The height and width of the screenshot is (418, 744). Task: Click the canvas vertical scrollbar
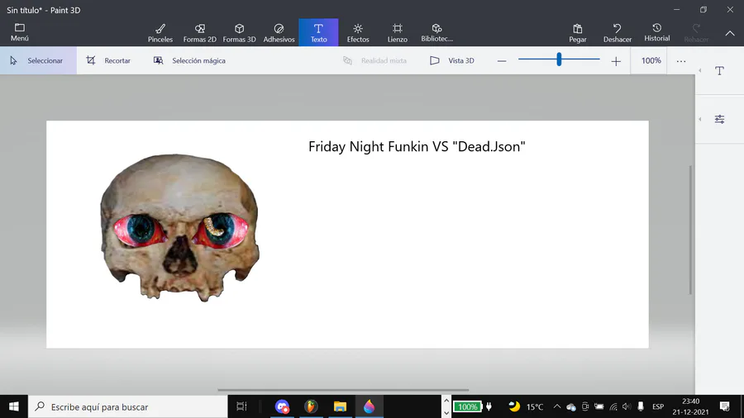(690, 230)
